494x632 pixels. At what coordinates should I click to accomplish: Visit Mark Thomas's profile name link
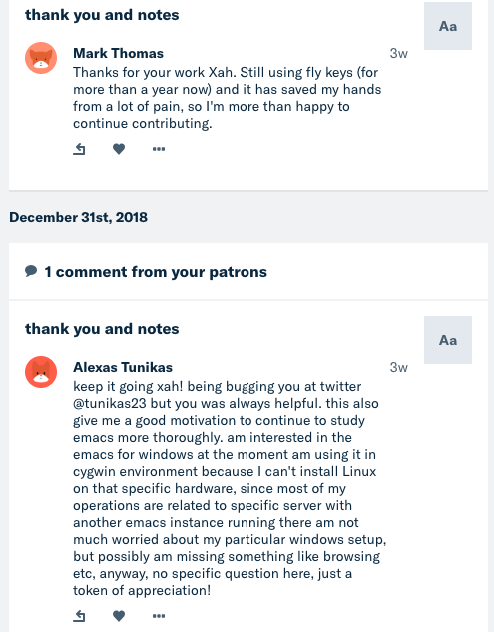[x=118, y=53]
